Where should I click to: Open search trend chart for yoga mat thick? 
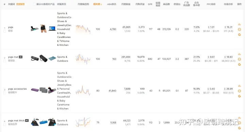pos(83,122)
